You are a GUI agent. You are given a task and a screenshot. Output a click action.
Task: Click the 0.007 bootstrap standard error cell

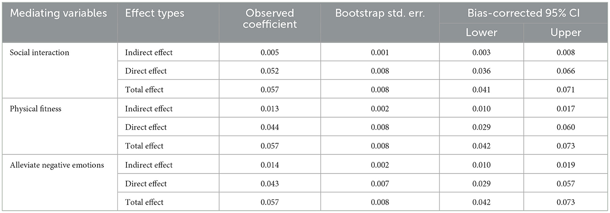tap(380, 184)
